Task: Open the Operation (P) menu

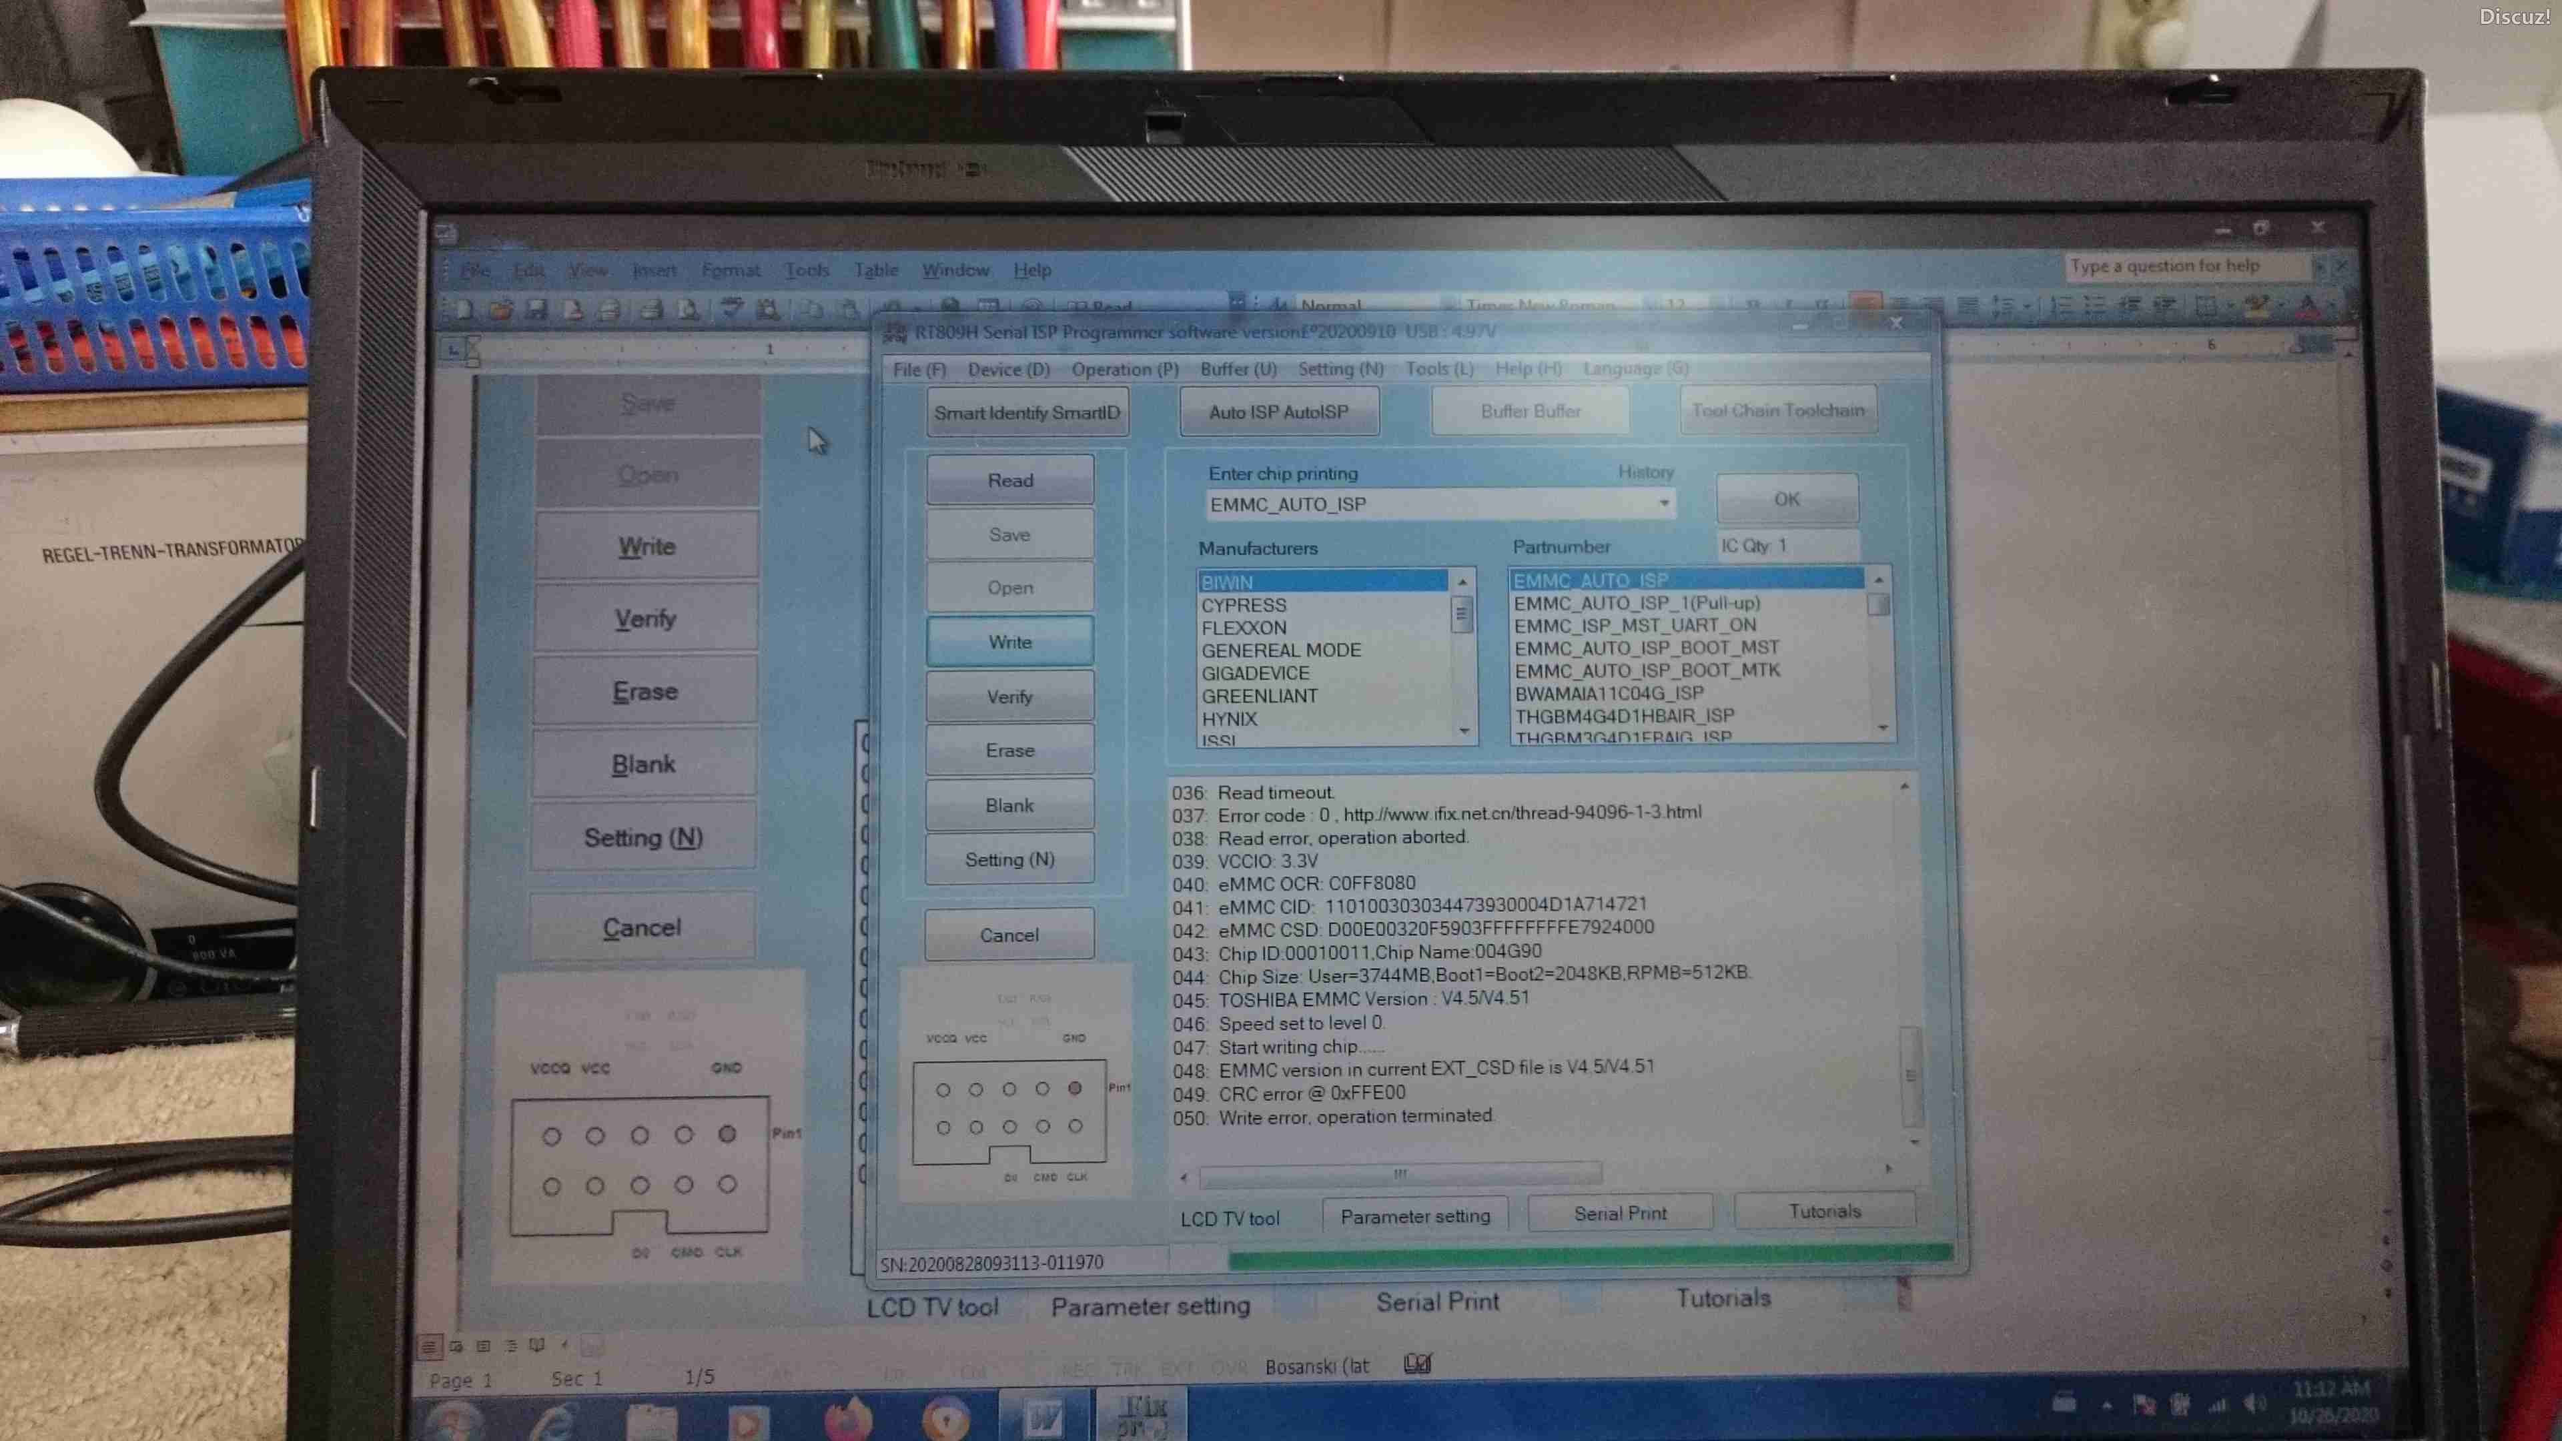Action: pos(1125,369)
